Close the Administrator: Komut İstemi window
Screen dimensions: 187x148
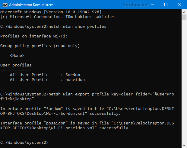coord(179,5)
